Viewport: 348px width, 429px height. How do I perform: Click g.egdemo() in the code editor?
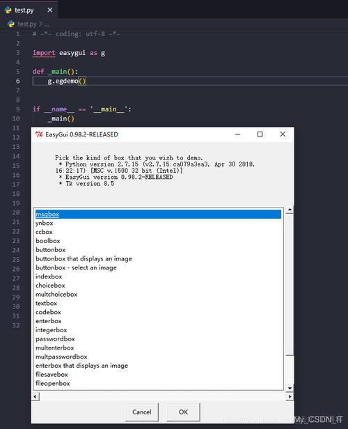(67, 81)
